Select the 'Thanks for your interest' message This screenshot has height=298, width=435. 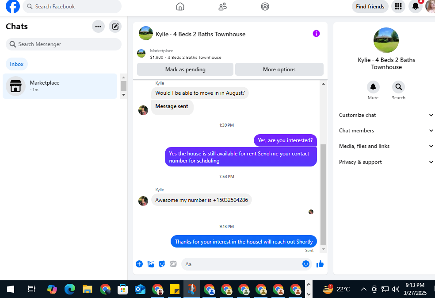tap(244, 242)
